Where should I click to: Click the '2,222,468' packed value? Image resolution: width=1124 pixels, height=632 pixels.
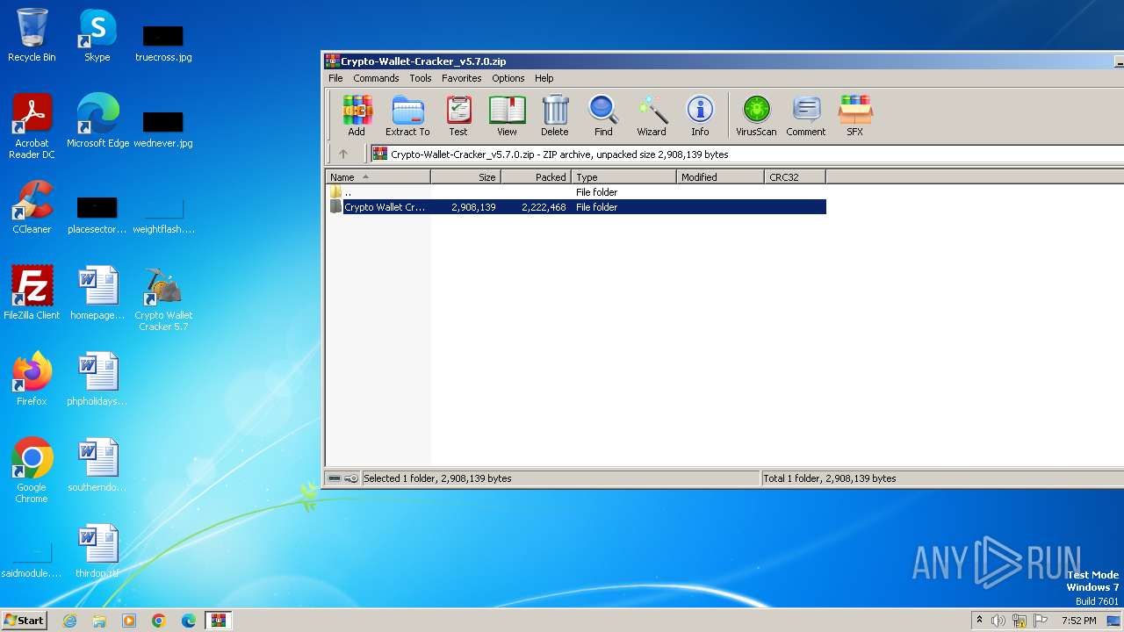coord(544,207)
